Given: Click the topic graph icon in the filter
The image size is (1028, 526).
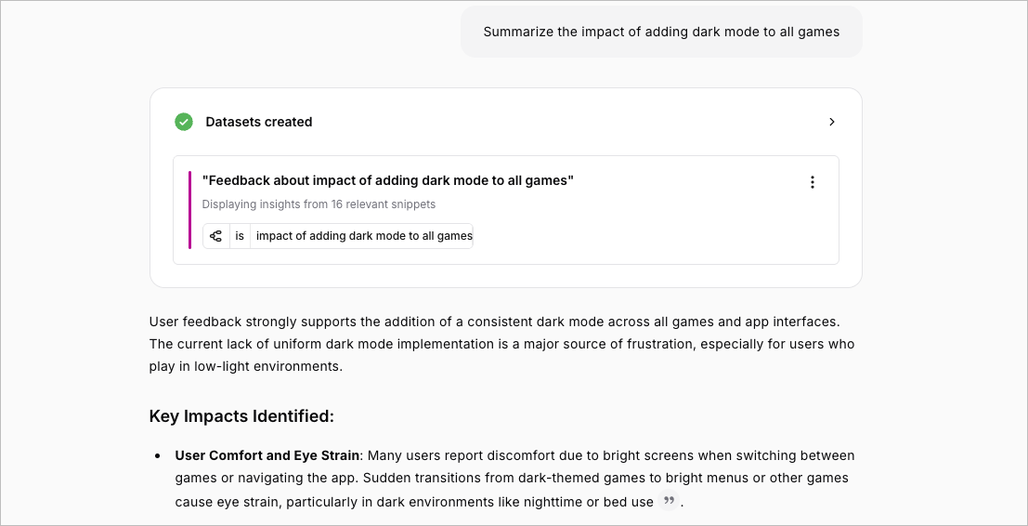Looking at the screenshot, I should (215, 236).
